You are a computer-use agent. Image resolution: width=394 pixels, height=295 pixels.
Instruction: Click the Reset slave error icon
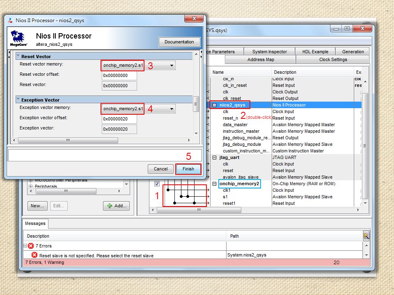tap(34, 255)
